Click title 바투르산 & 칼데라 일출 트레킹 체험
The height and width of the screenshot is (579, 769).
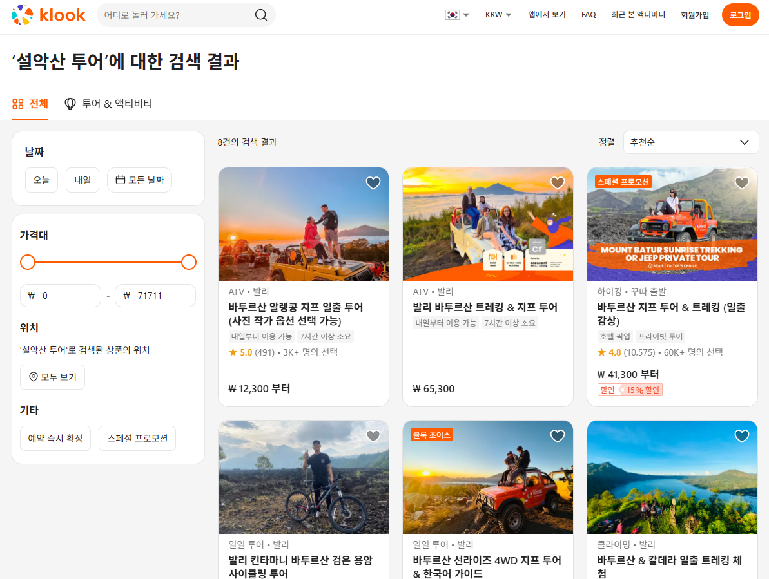[670, 567]
